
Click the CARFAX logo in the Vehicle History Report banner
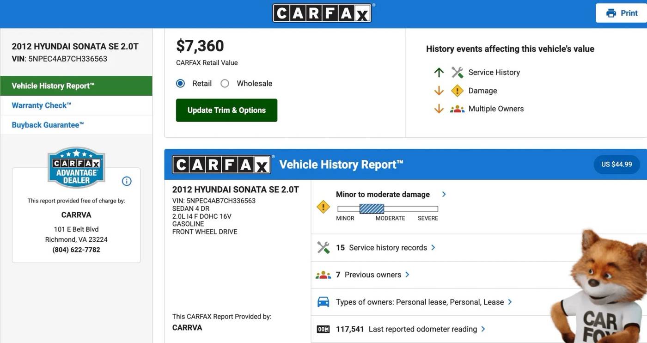pos(221,165)
